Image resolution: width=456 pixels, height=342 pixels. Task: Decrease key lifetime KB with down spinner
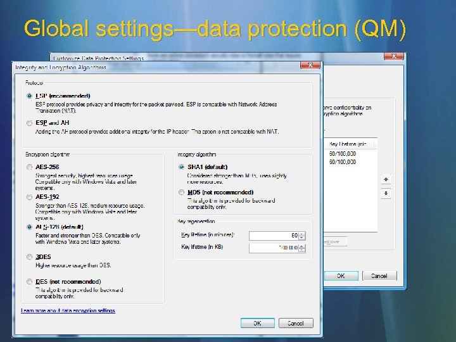(302, 250)
